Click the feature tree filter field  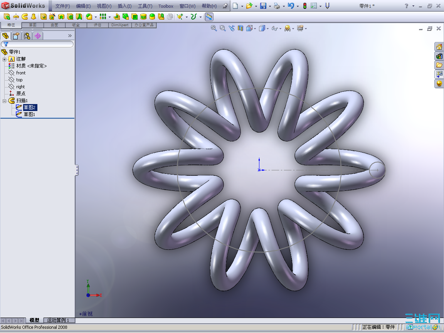[x=37, y=44]
